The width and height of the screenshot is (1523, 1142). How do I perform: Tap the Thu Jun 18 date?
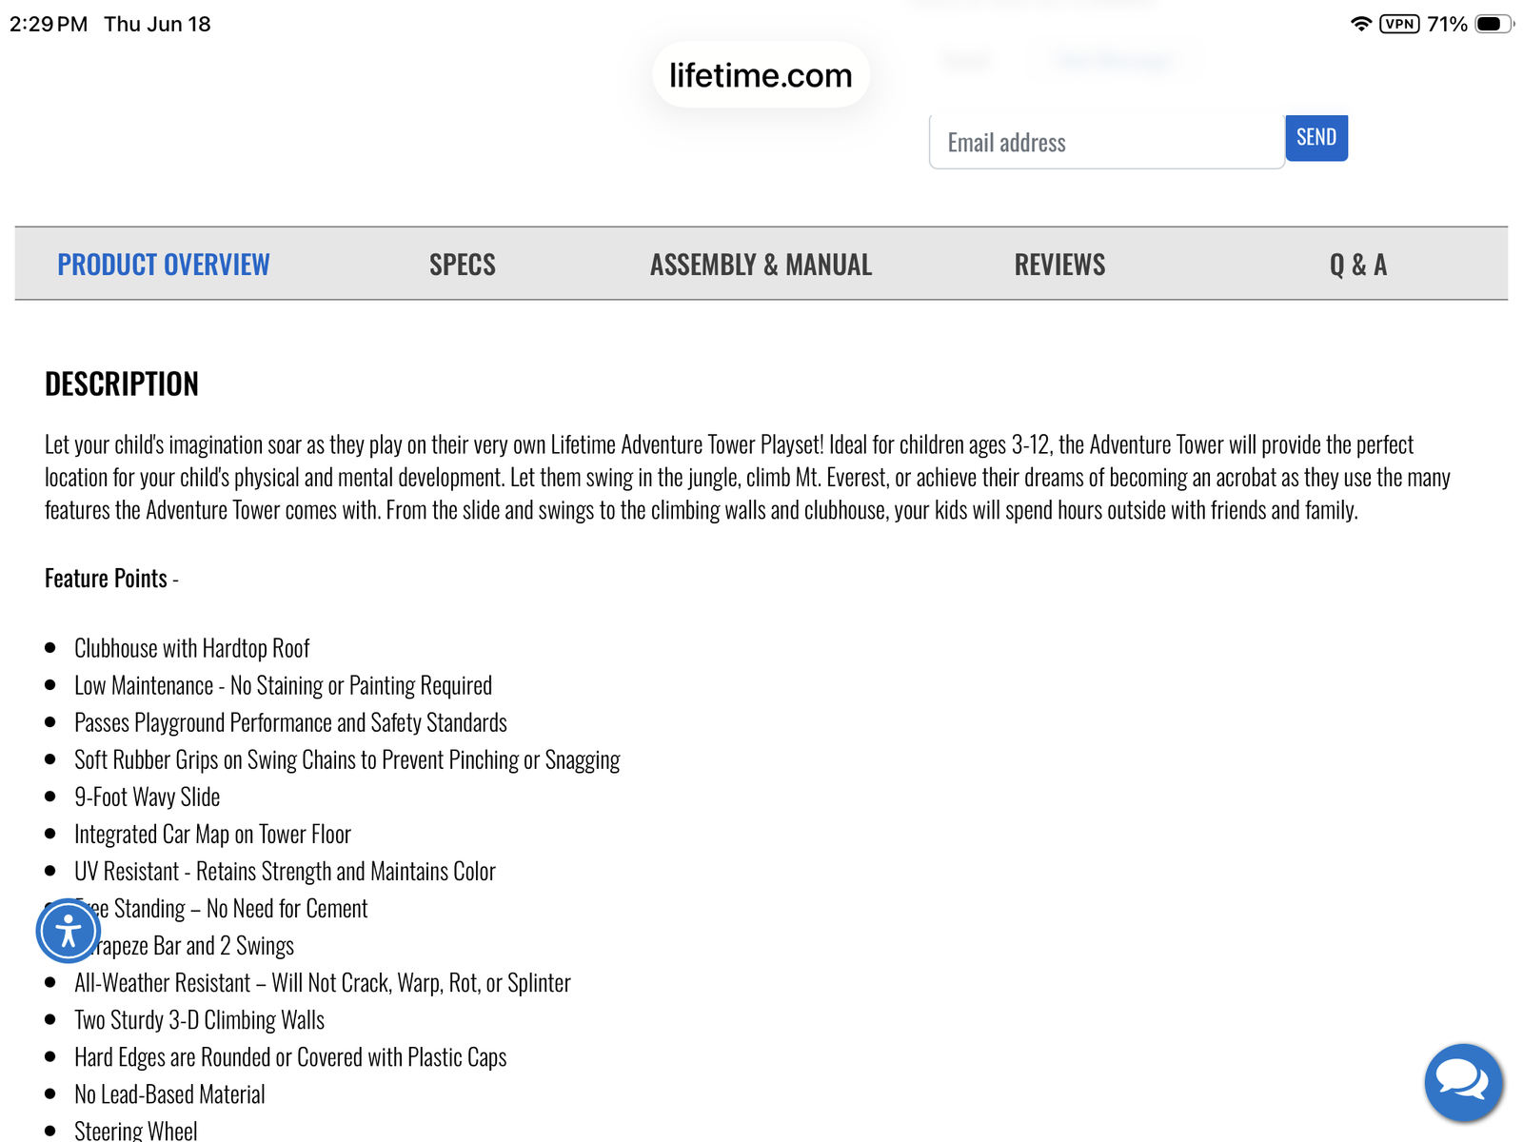(x=157, y=24)
